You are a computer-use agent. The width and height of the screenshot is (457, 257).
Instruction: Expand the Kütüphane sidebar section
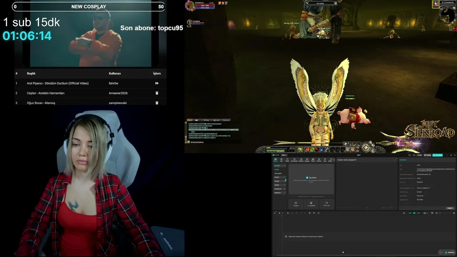(280, 189)
